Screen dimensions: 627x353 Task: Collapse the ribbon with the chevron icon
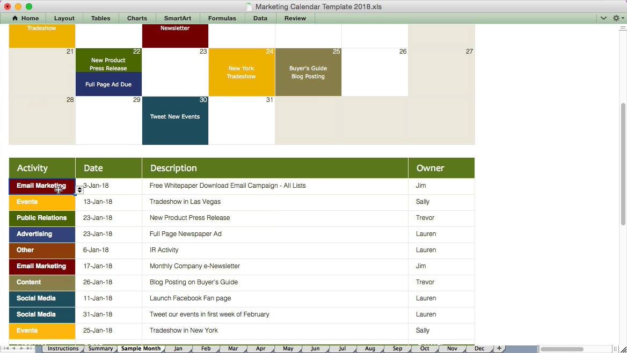603,18
